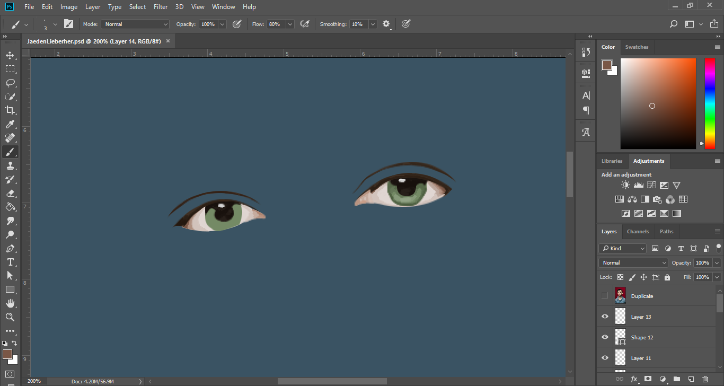Select the Quick Selection tool
Screen dimensions: 724x386
click(x=10, y=96)
